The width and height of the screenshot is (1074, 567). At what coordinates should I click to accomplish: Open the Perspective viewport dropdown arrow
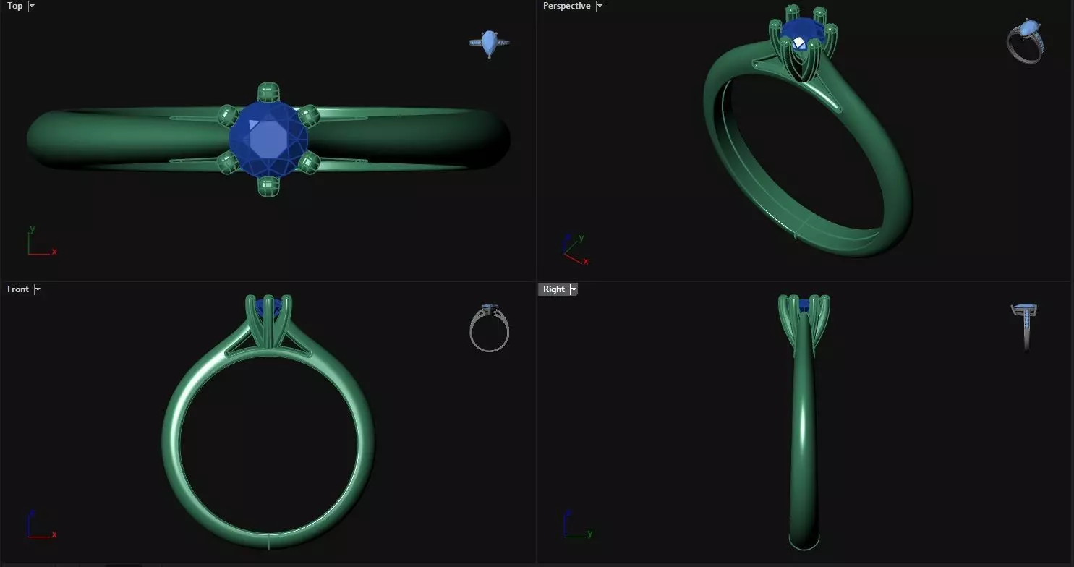pos(600,6)
